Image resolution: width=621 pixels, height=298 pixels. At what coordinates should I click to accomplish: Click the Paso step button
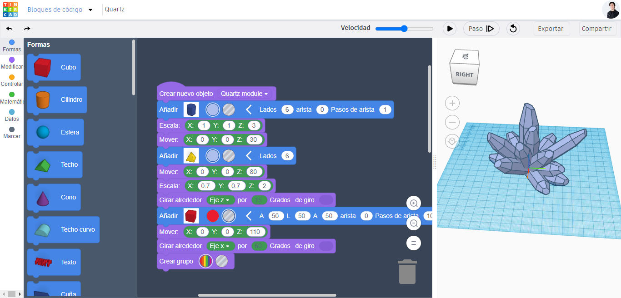[x=481, y=29]
